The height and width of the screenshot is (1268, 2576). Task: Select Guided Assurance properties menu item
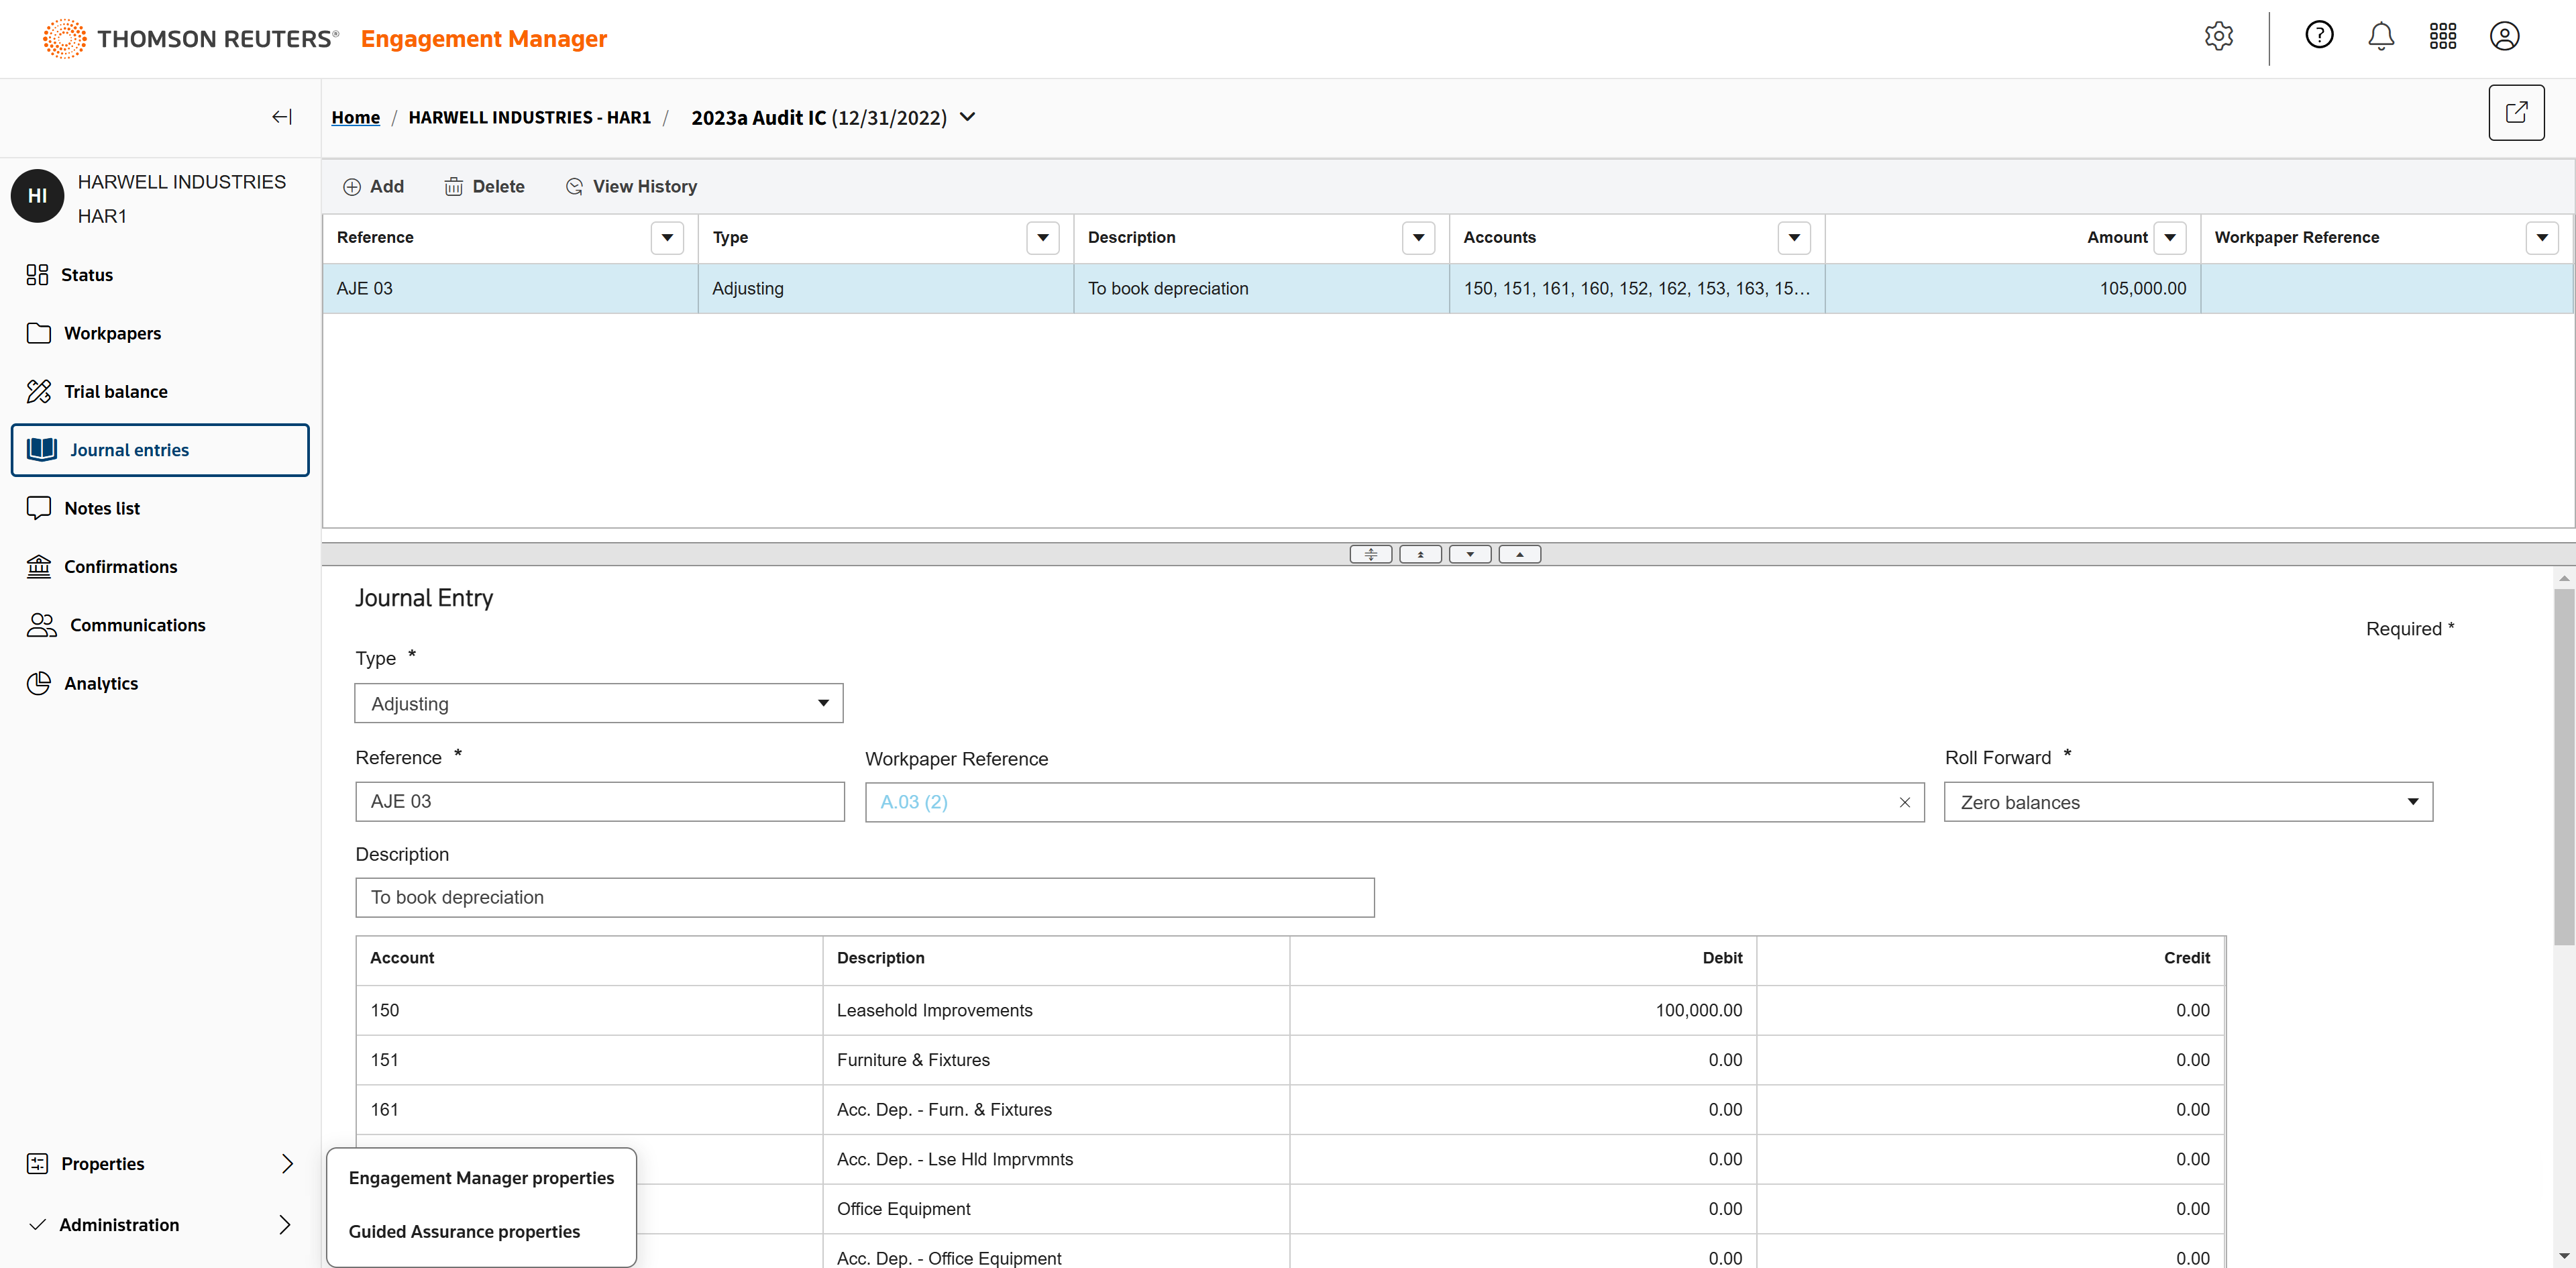coord(464,1231)
